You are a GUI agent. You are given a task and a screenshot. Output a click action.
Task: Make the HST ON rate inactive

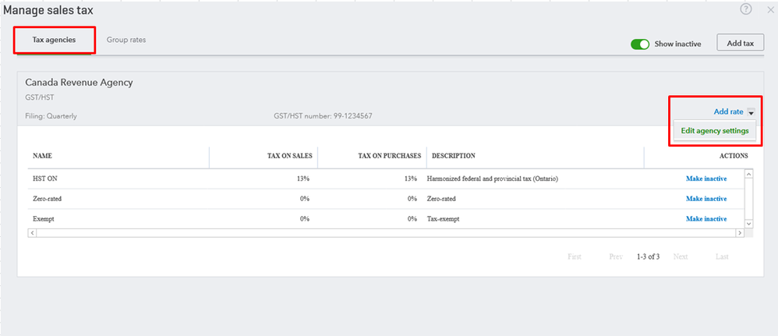coord(706,179)
